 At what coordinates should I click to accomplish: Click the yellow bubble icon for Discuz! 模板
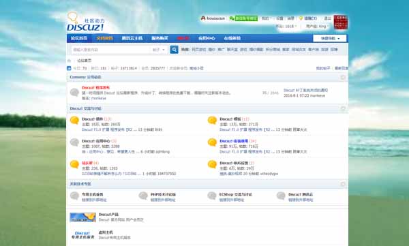tap(212, 120)
